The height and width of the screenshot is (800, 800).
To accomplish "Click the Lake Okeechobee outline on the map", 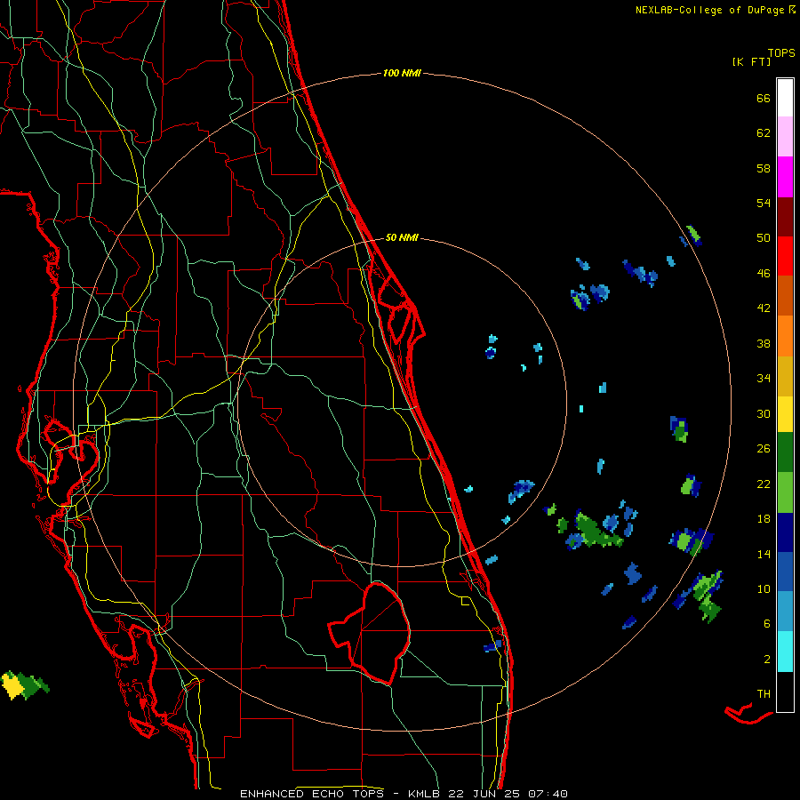I will 370,633.
